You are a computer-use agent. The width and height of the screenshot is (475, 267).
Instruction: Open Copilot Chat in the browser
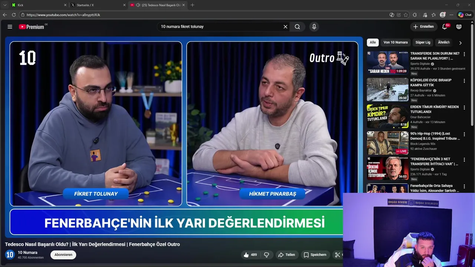click(x=465, y=15)
